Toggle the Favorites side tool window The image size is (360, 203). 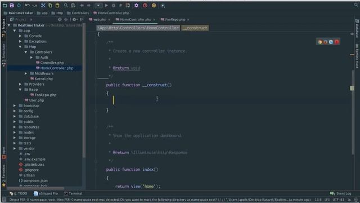(x=4, y=175)
